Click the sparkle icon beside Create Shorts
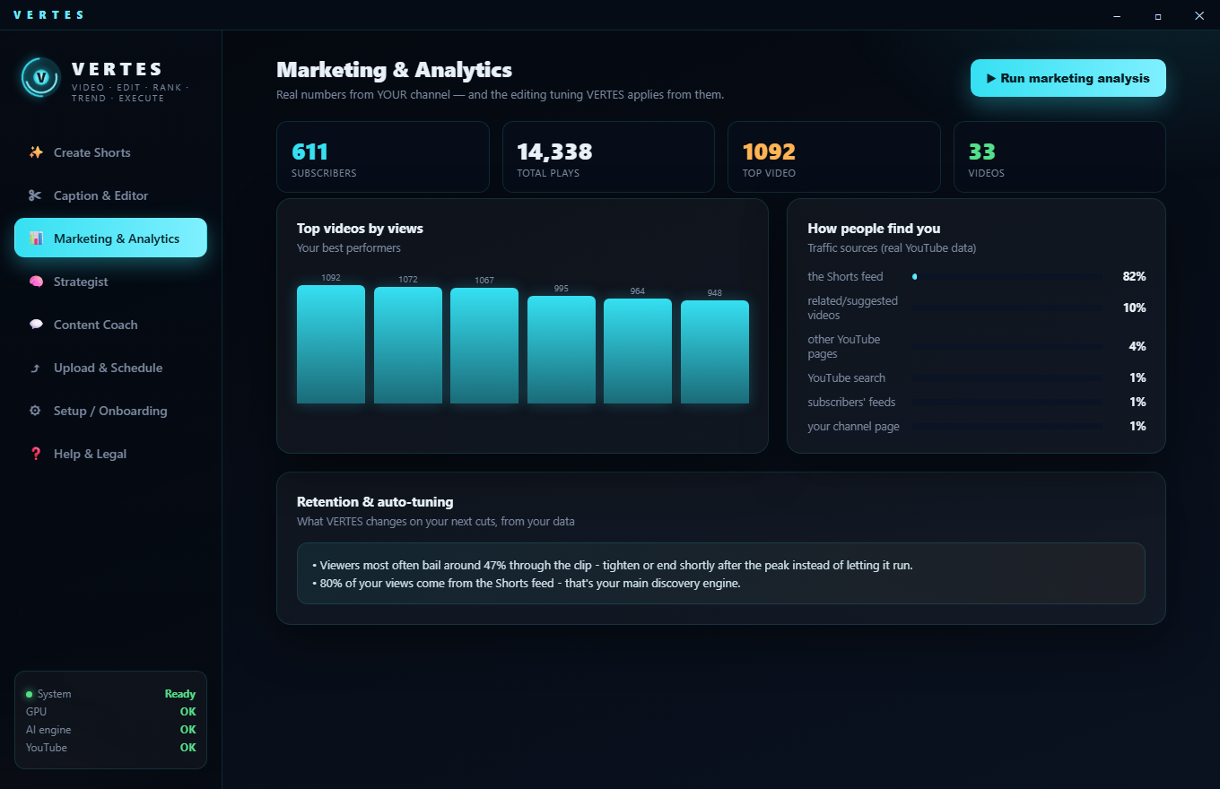 (x=36, y=152)
